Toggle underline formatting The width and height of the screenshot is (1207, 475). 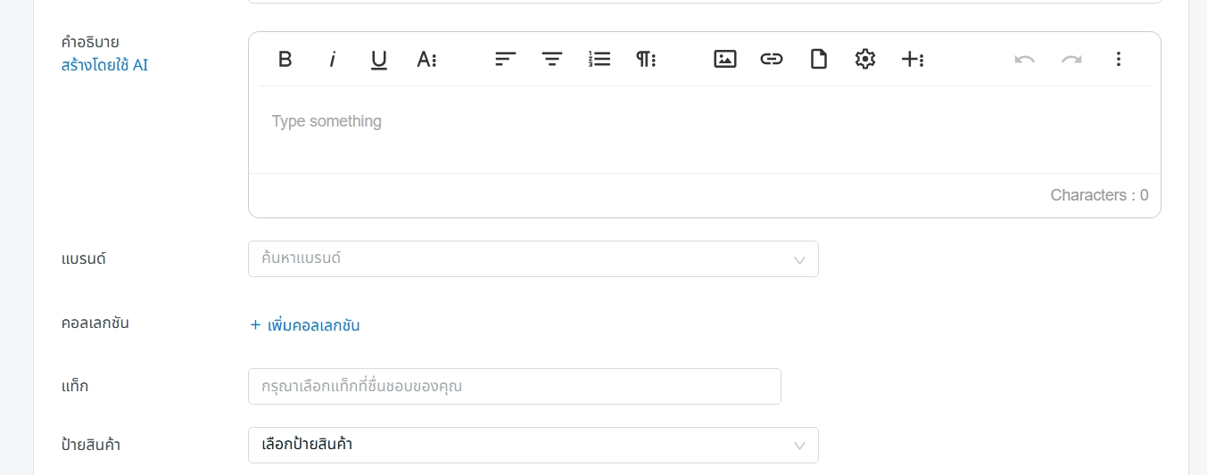378,59
